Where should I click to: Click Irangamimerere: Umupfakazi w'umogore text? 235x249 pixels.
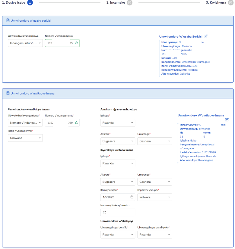tap(186, 62)
